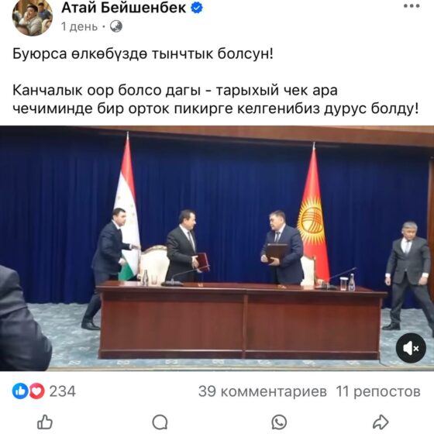Open the three-dot post options menu
Screen dimensions: 434x434
click(x=412, y=6)
